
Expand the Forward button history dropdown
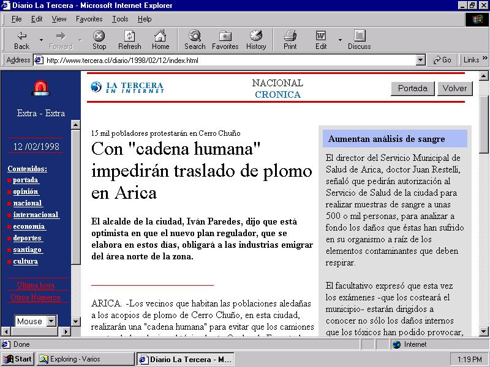tap(80, 40)
